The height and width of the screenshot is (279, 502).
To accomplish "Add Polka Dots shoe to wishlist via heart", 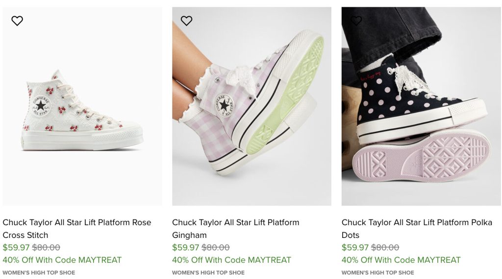I will 356,21.
